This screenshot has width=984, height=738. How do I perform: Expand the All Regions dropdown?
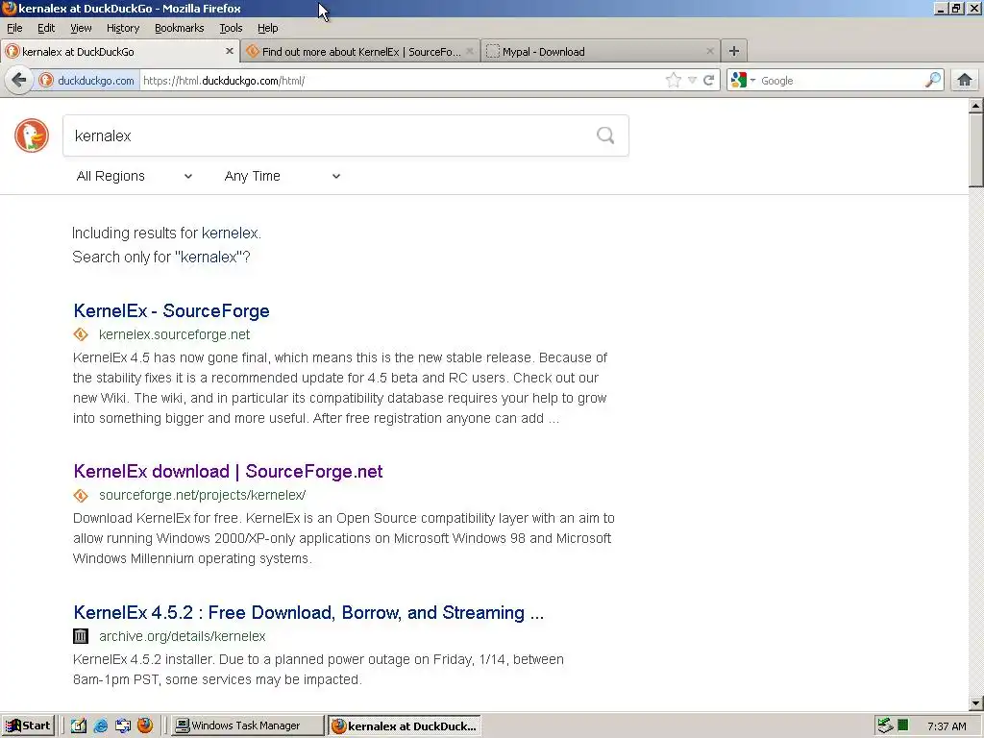[x=135, y=177]
